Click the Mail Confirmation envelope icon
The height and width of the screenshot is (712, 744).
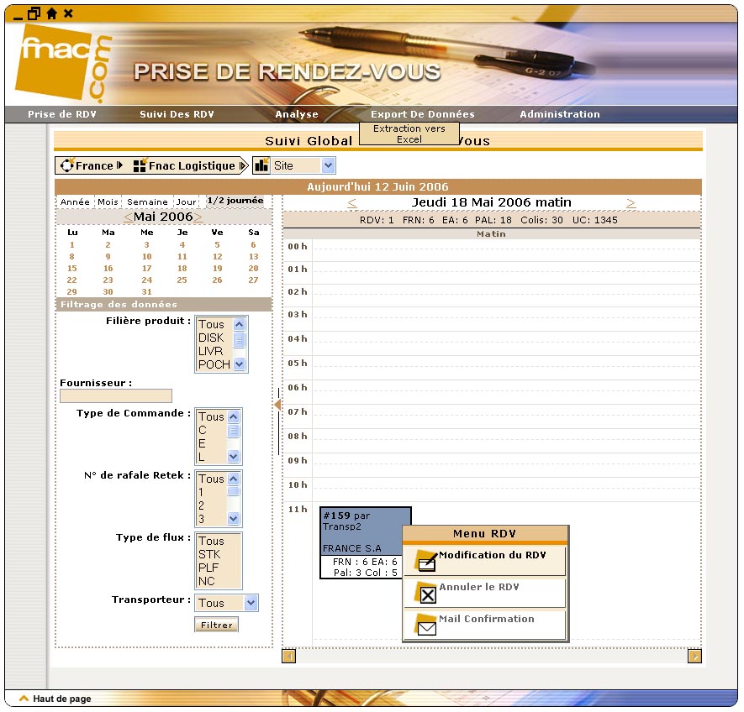[426, 625]
